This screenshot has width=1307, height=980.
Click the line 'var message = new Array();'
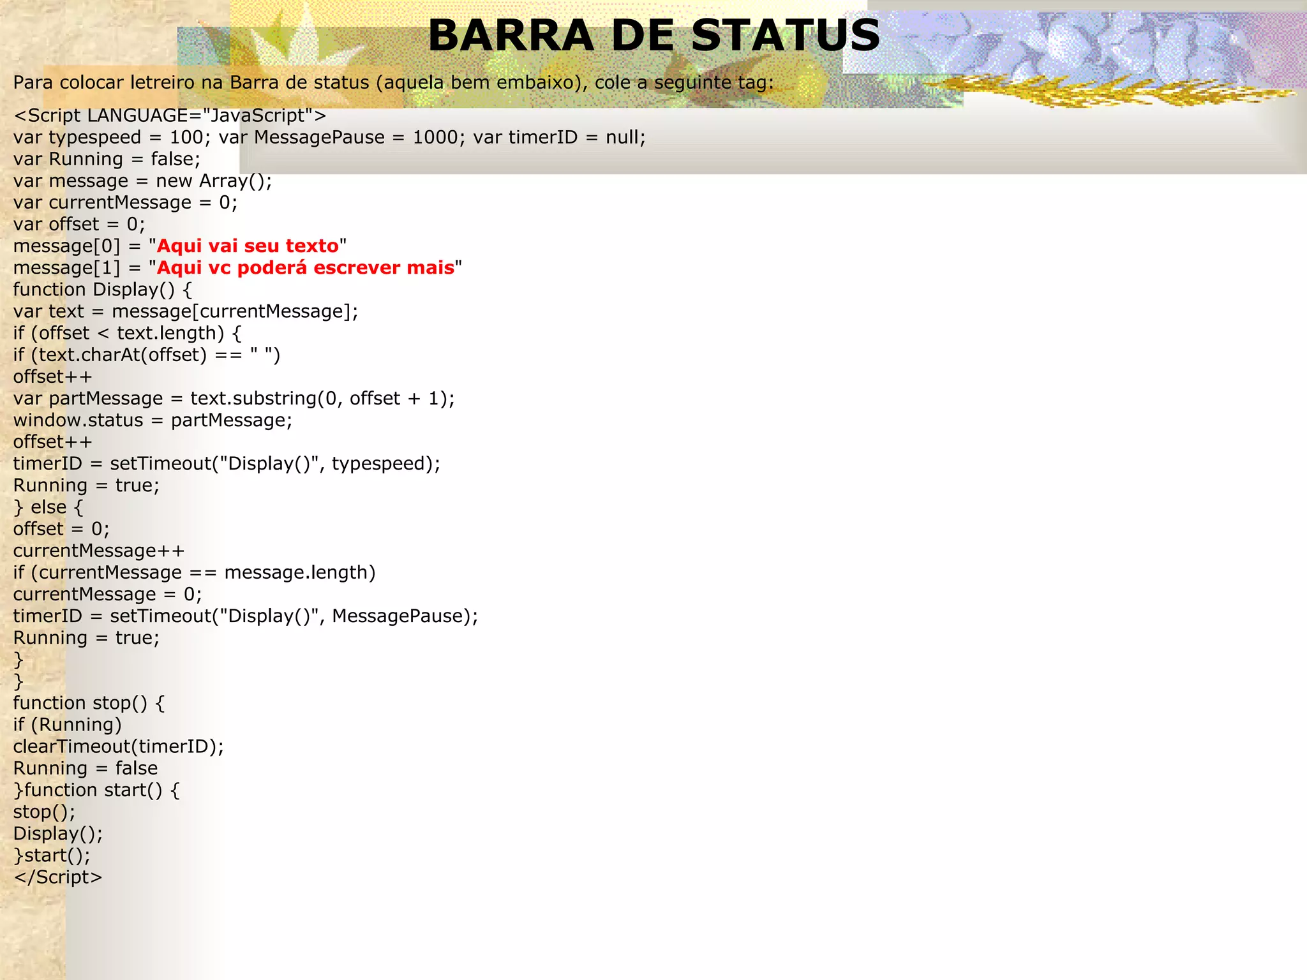tap(142, 181)
